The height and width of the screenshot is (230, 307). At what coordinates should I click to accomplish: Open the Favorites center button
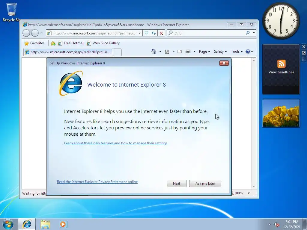click(34, 43)
